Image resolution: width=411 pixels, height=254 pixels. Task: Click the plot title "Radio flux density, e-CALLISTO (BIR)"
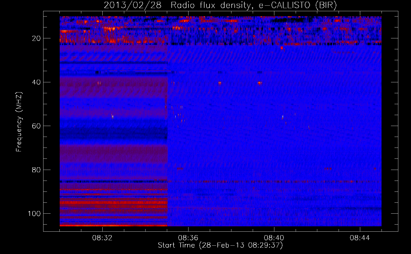(254, 5)
